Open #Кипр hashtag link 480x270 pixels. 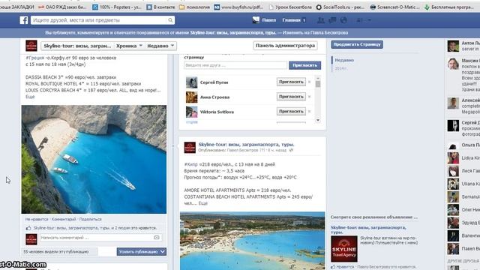(191, 164)
